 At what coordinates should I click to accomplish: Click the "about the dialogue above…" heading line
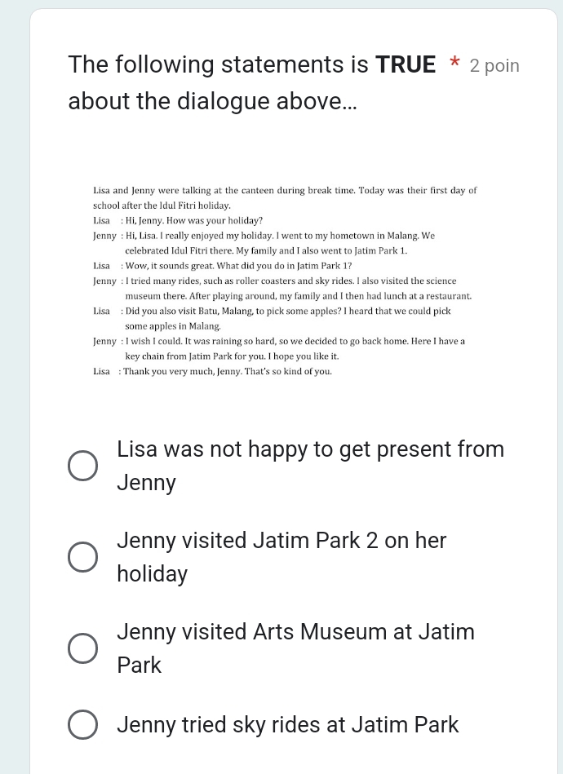click(x=212, y=101)
